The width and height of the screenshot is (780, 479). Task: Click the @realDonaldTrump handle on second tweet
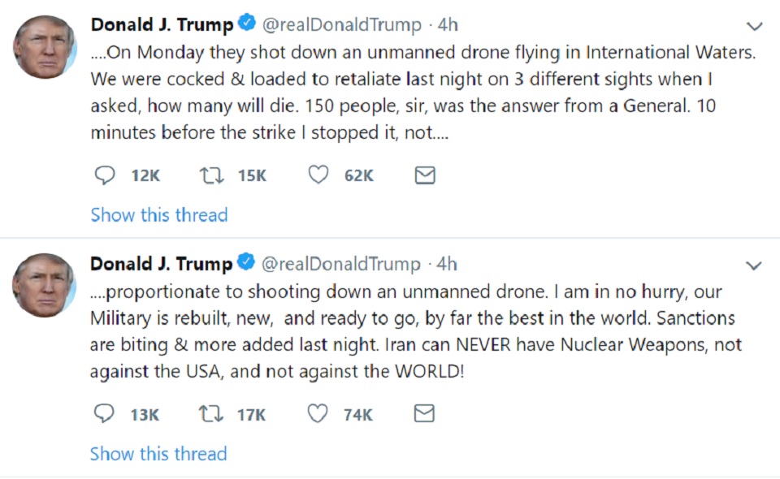(341, 265)
